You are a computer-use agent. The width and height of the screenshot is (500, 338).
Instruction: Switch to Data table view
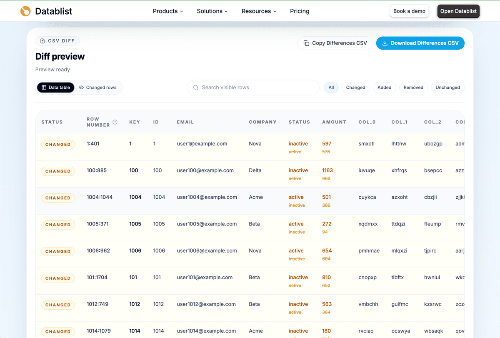[56, 88]
